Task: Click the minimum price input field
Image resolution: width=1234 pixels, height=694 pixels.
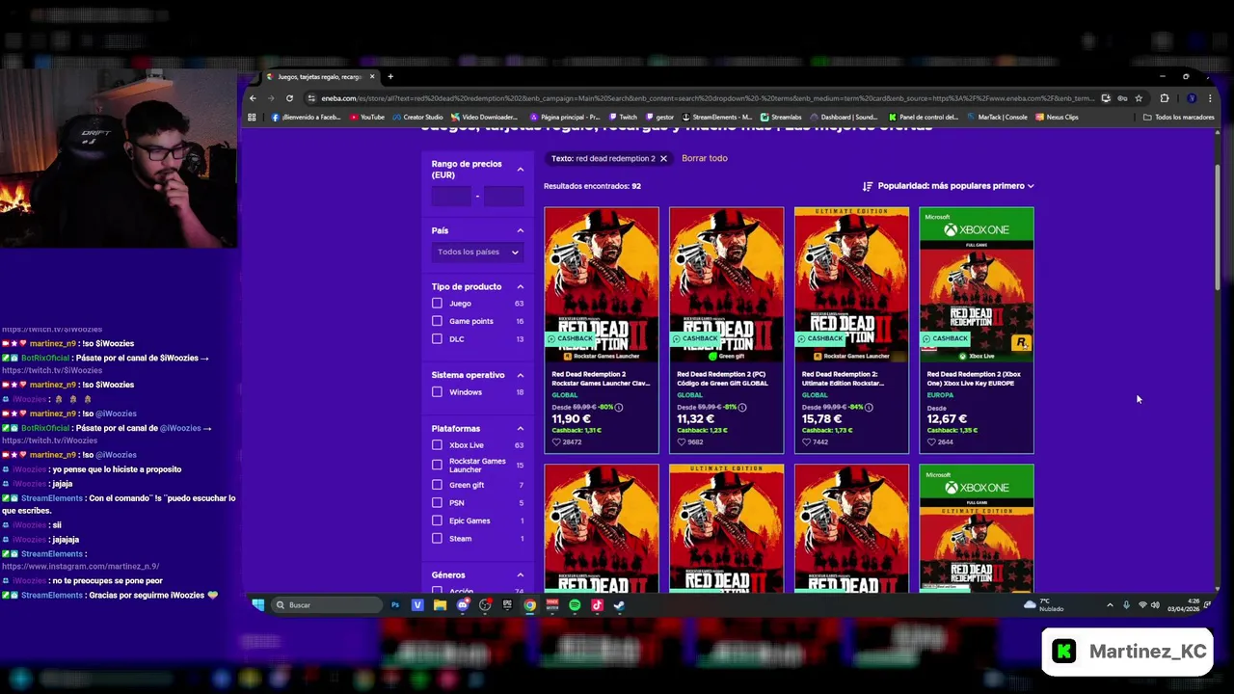Action: [451, 197]
